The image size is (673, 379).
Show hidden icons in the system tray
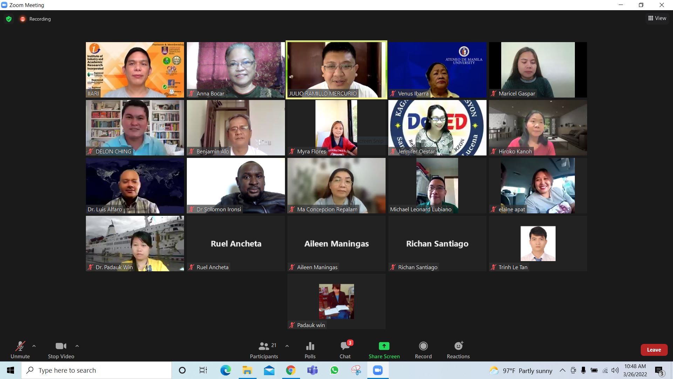coord(562,370)
